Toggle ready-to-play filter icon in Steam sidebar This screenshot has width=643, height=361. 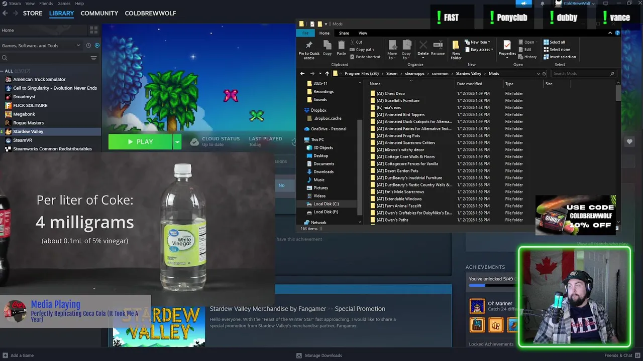(97, 46)
